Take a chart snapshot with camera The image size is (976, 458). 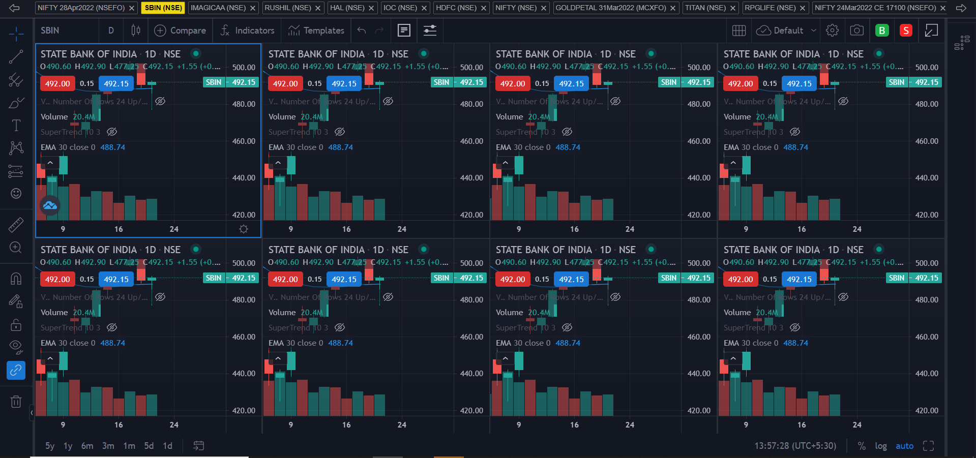pyautogui.click(x=857, y=30)
